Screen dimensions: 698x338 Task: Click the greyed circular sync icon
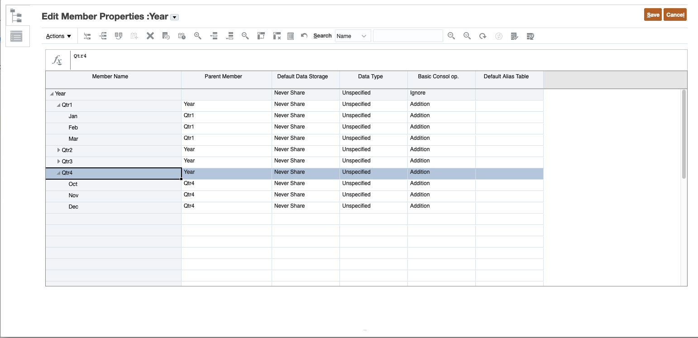pyautogui.click(x=498, y=36)
